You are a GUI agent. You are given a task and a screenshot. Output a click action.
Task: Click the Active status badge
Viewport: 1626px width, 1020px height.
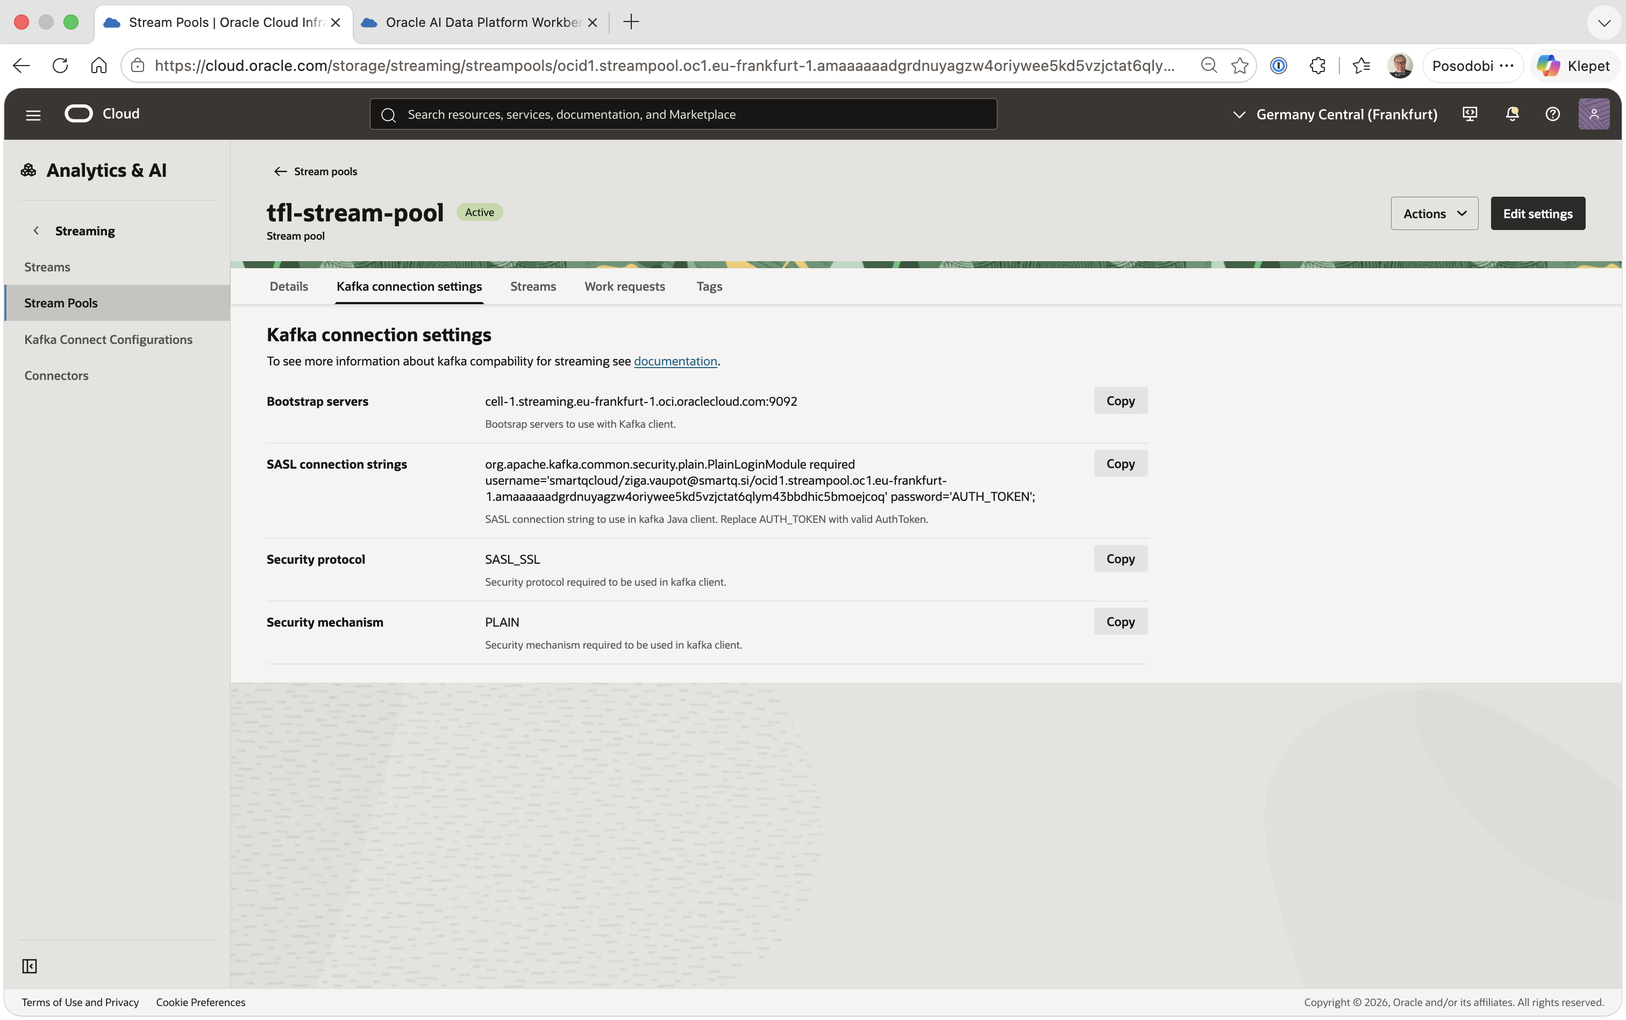click(479, 212)
